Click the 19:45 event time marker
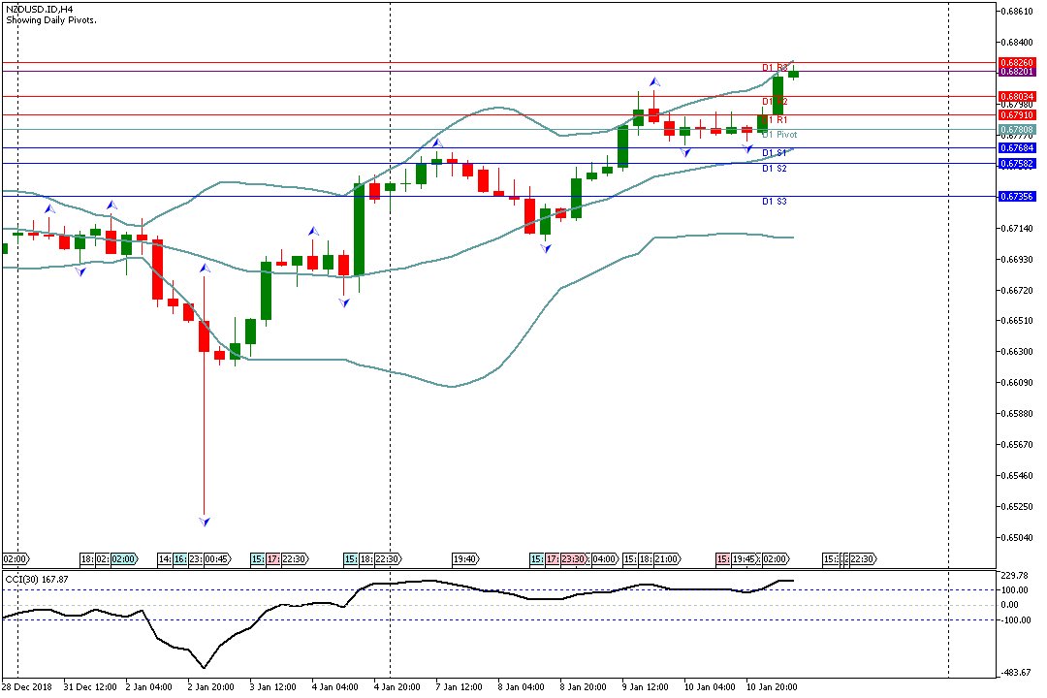This screenshot has height=698, width=1047. (744, 559)
